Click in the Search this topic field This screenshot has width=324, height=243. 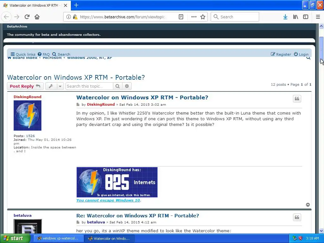pos(89,86)
